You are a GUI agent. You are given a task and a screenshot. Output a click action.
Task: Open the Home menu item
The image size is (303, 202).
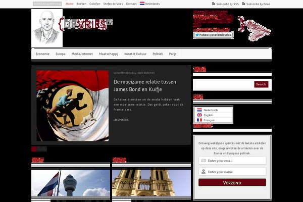coord(70,4)
